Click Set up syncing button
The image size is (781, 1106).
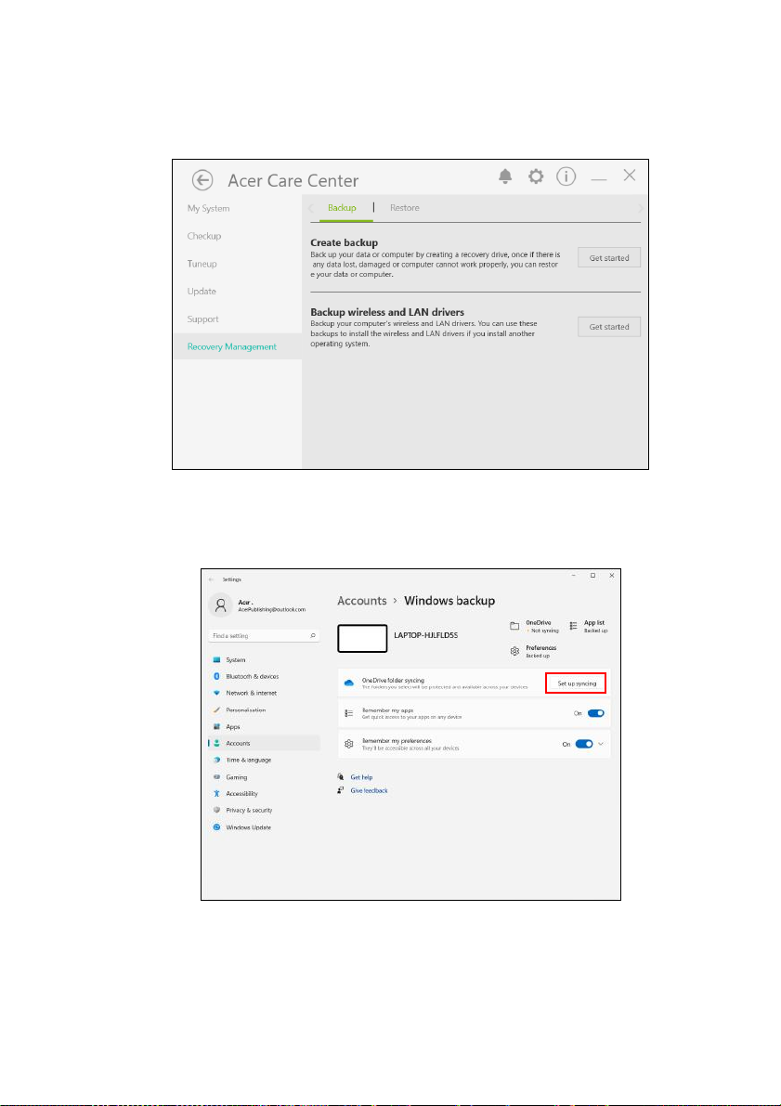click(577, 683)
